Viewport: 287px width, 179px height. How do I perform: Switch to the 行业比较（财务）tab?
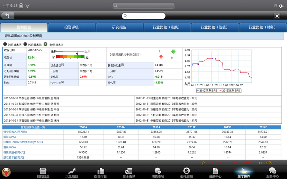click(x=263, y=27)
